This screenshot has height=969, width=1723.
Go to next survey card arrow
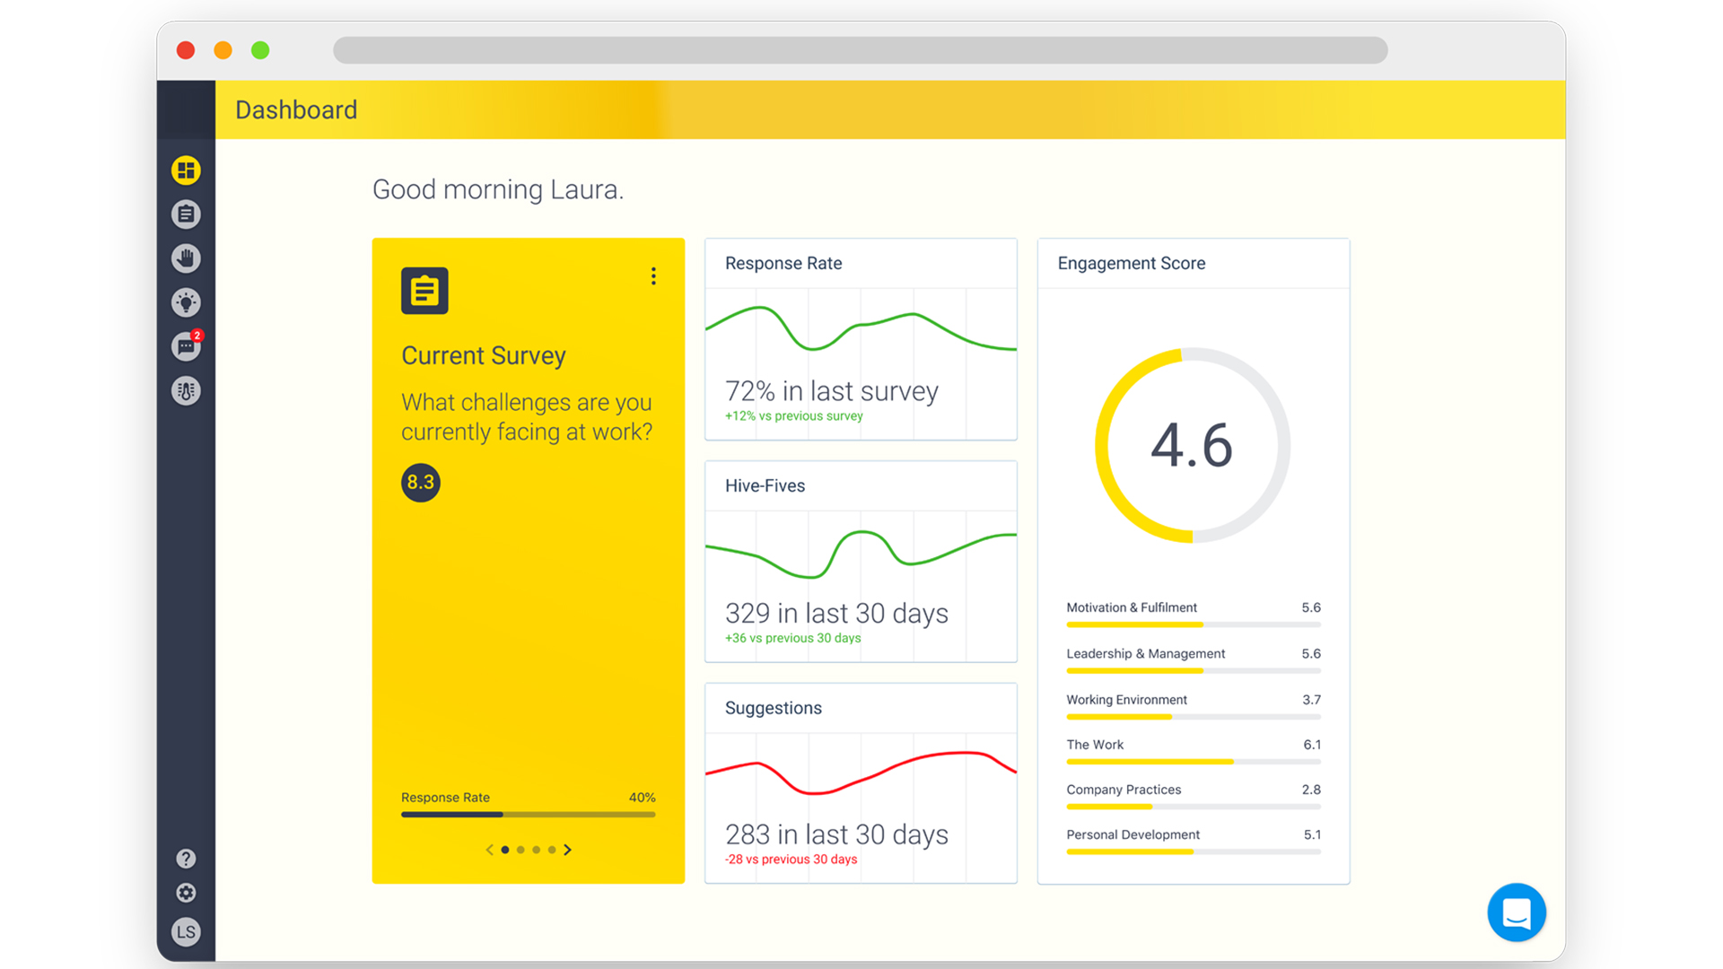(x=568, y=850)
